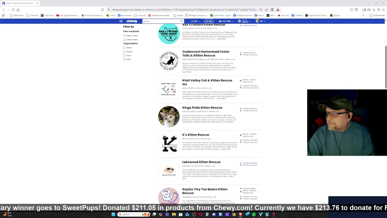
Task: Open Task View from the taskbar
Action: coord(154,214)
